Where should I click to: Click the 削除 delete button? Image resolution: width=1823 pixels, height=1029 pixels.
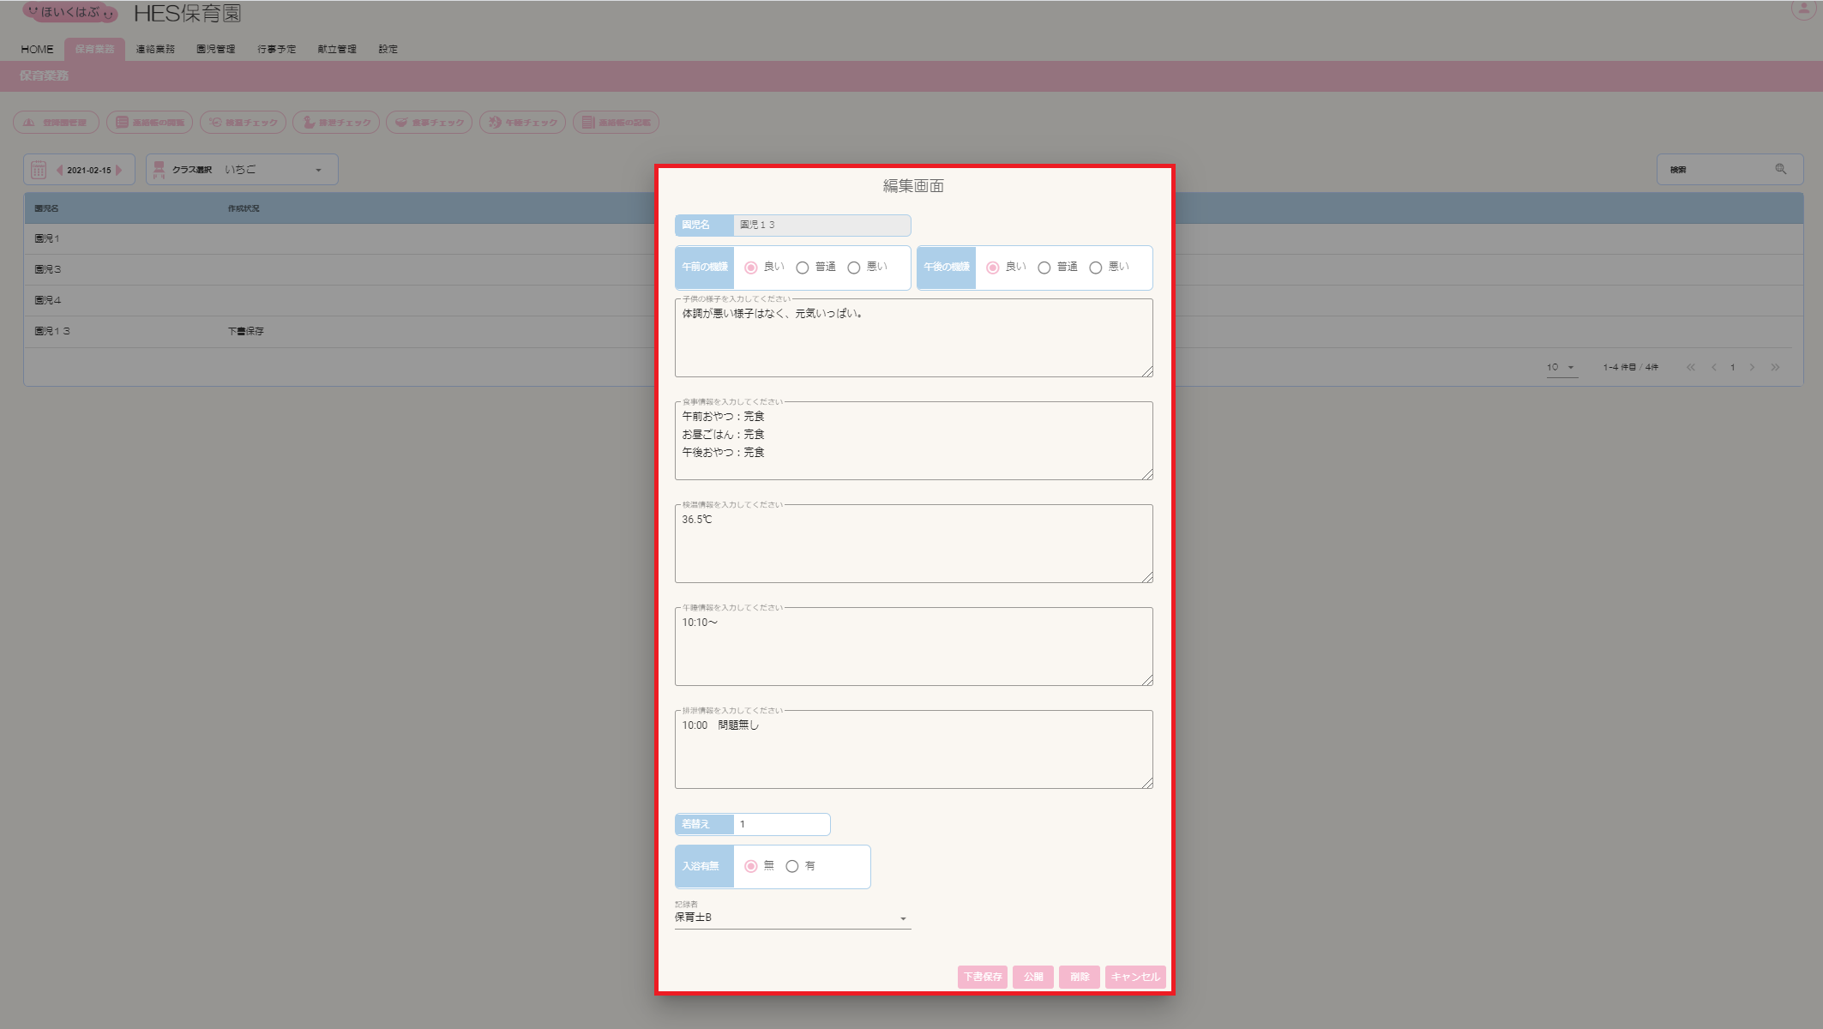click(x=1080, y=977)
